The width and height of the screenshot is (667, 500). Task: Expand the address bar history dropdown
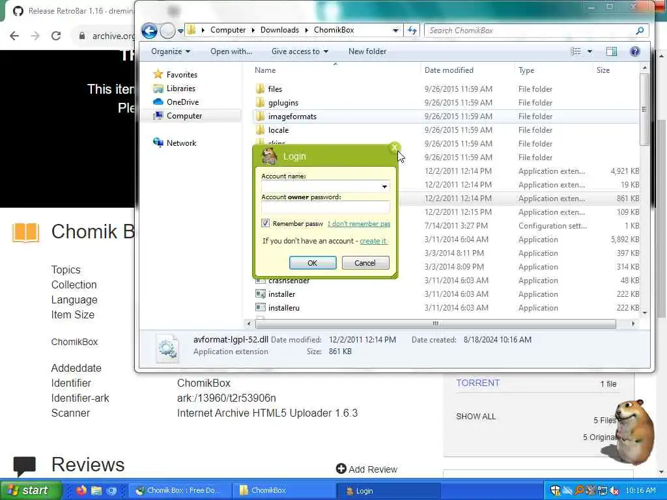click(395, 30)
